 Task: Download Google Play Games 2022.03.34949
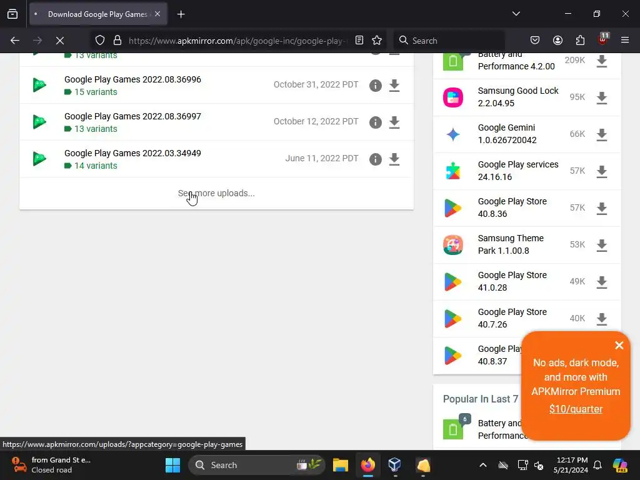point(394,159)
